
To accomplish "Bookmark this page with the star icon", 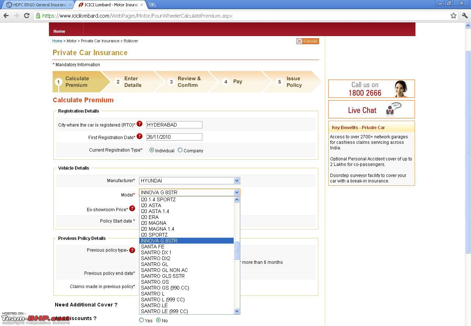I will tap(453, 15).
